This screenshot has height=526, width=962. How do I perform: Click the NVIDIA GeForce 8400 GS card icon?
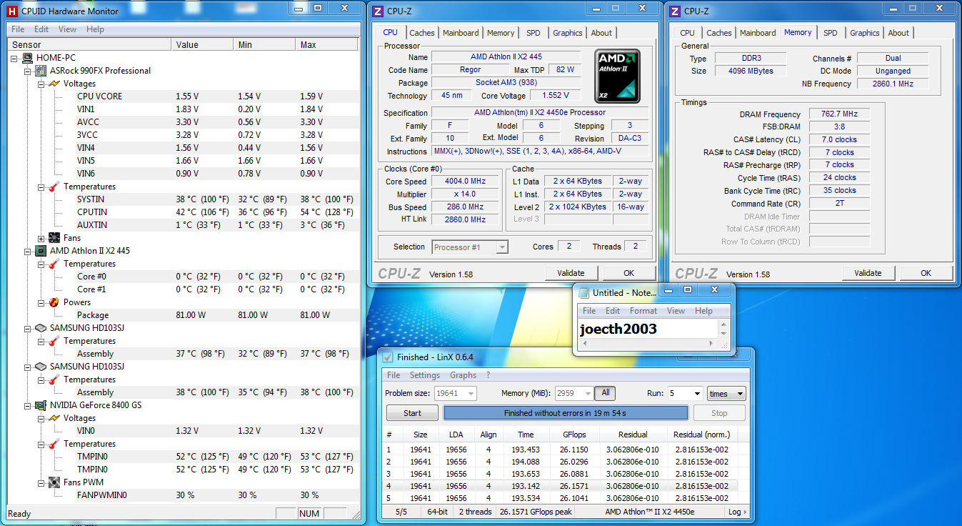[x=41, y=405]
